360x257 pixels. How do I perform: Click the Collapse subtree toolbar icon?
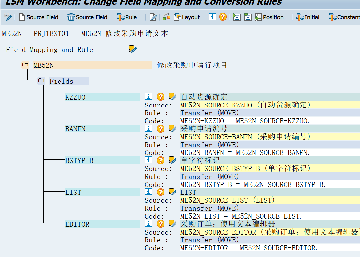pyautogui.click(x=248, y=17)
